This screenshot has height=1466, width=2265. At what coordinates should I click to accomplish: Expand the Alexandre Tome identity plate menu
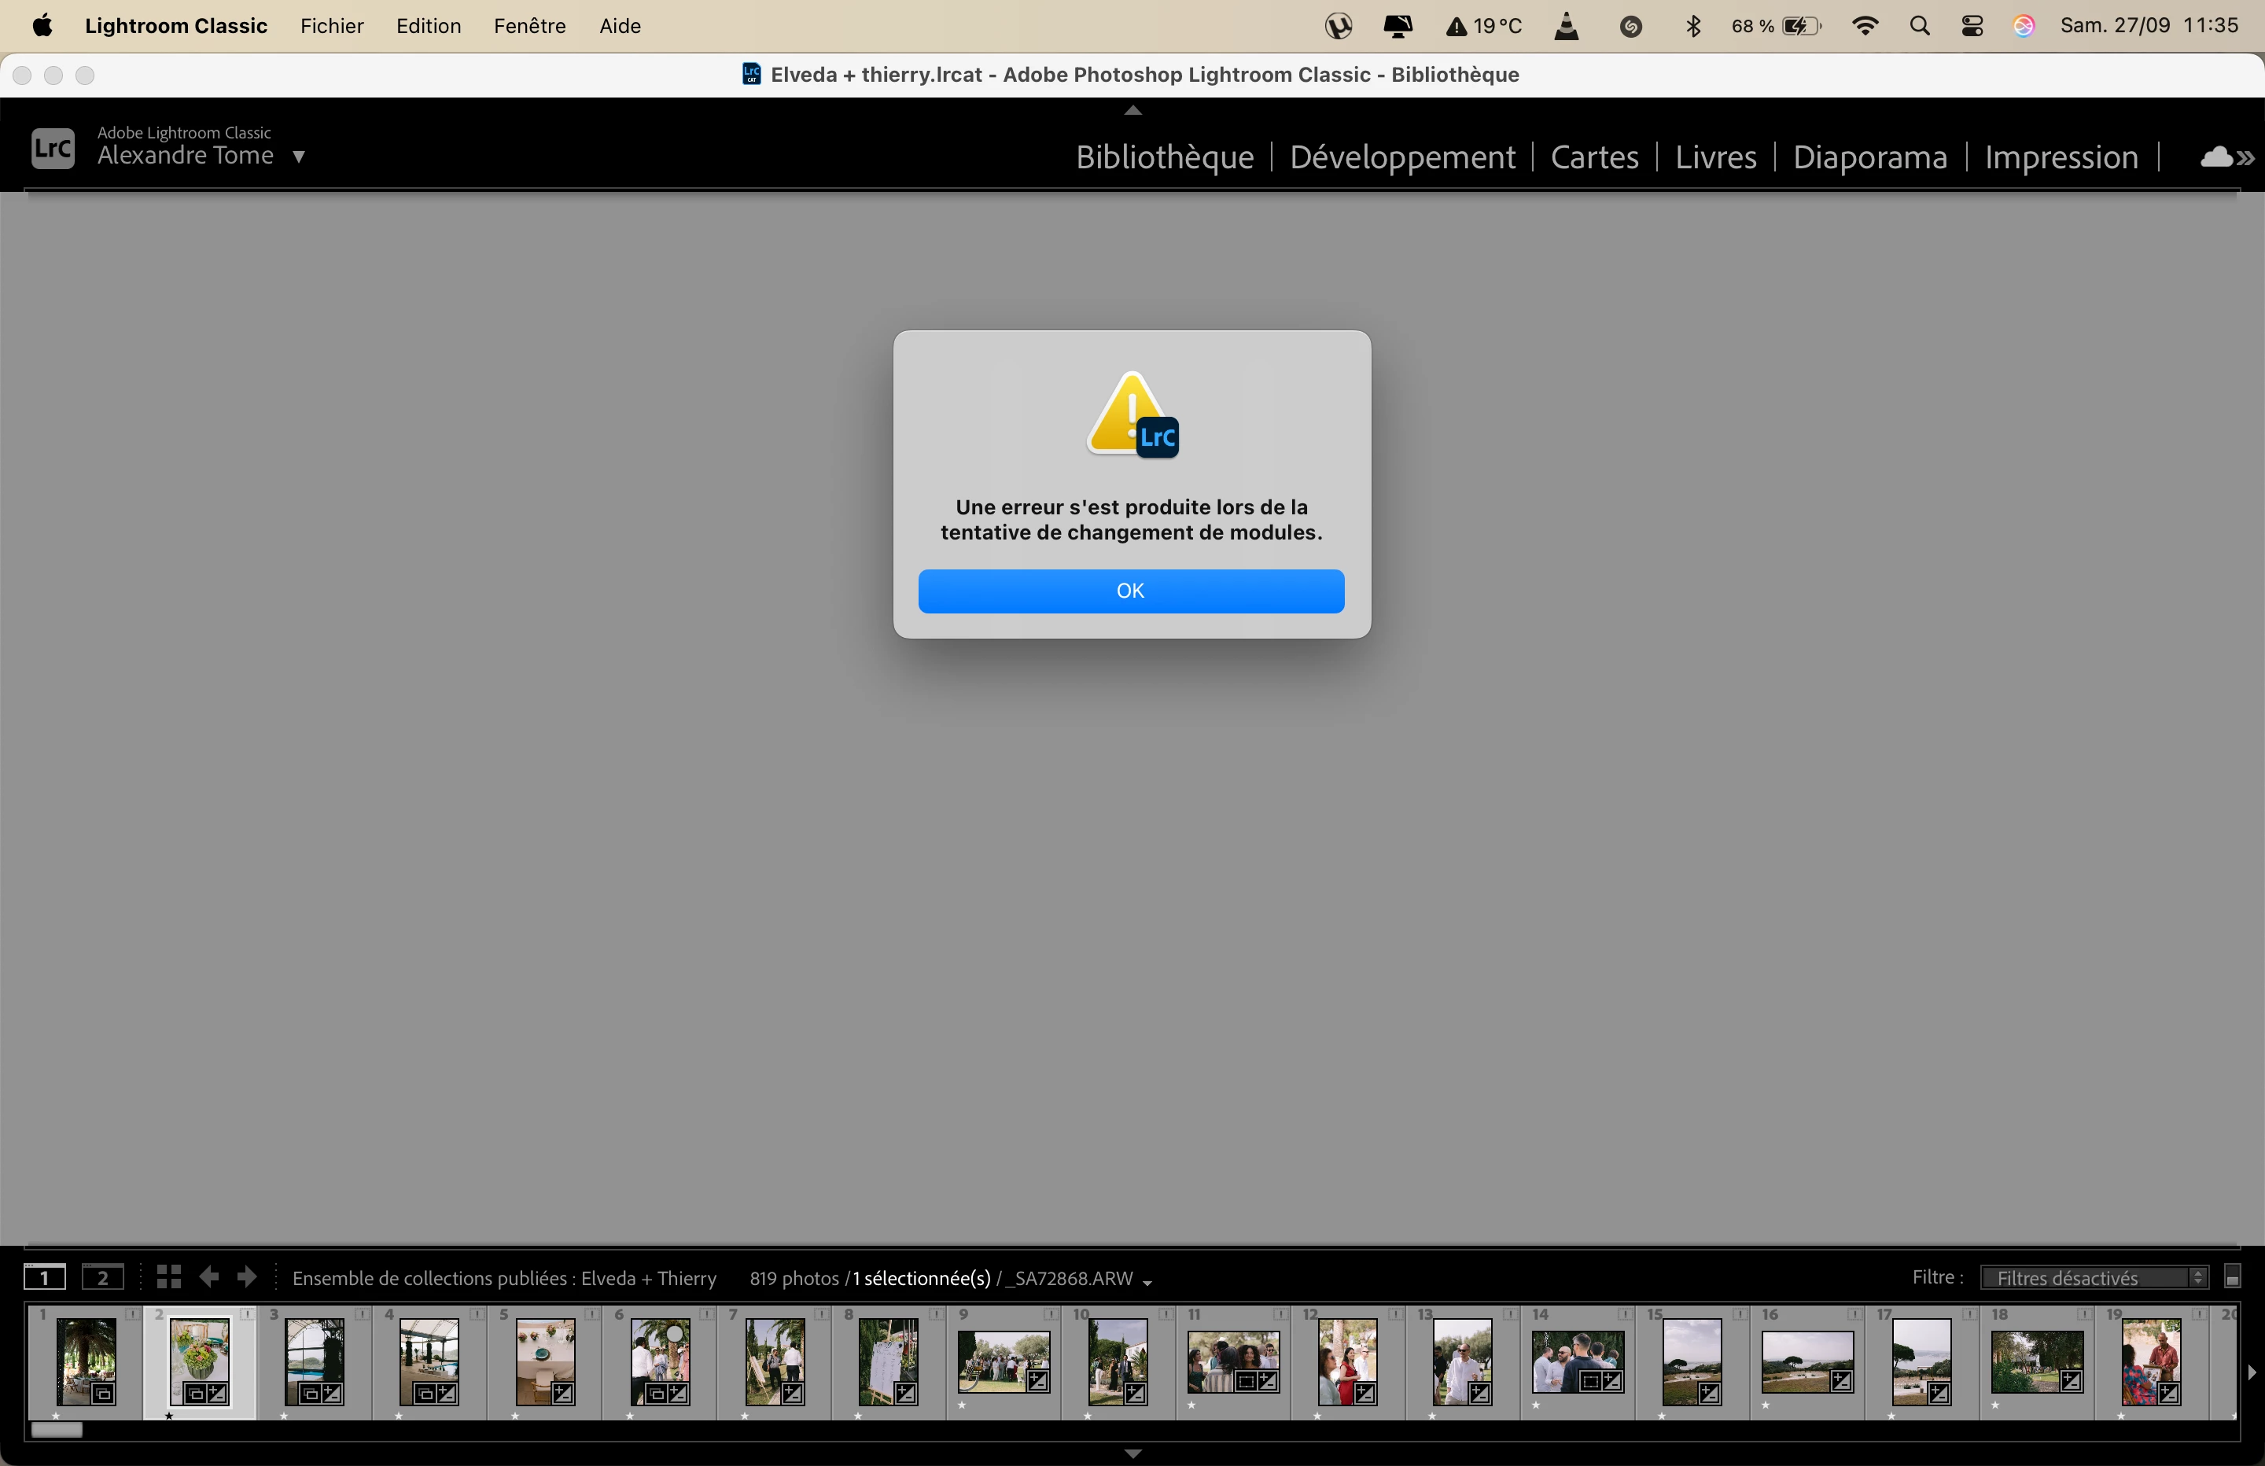tap(299, 157)
